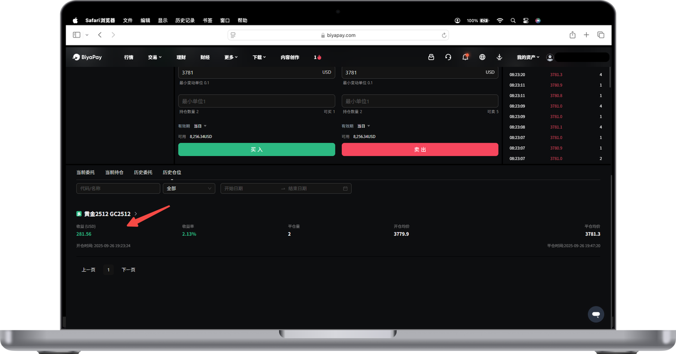This screenshot has width=676, height=354.
Task: Expand the 我的资产 dropdown
Action: [528, 57]
